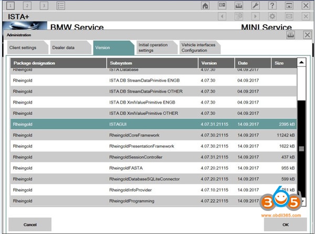Screen dimensions: 315x234
Task: Close the Administration dialog
Action: 307,35
